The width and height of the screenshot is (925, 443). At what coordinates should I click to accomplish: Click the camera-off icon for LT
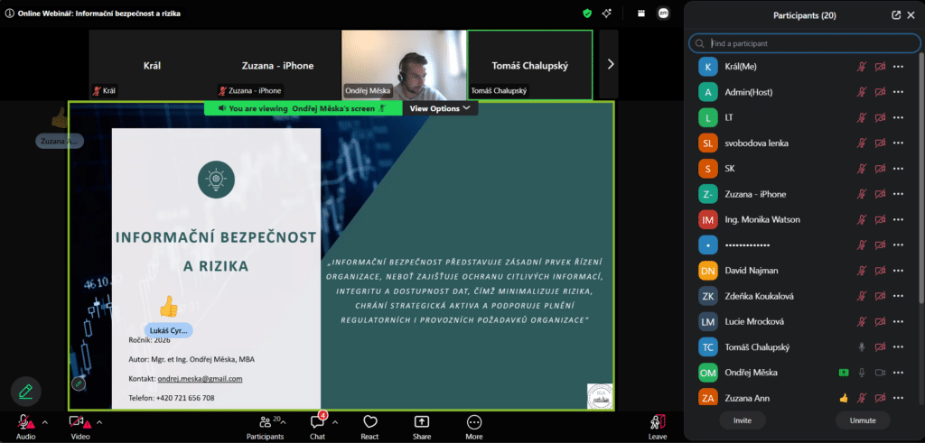pos(880,118)
